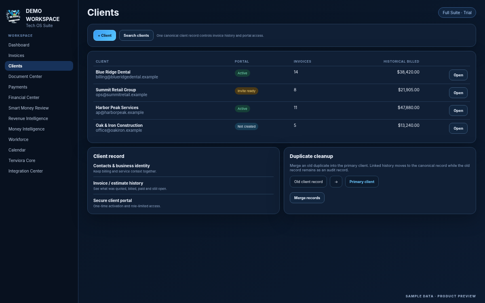Click billing@blueridgedental.example email
Screen dimensions: 485x303
pyautogui.click(x=127, y=77)
